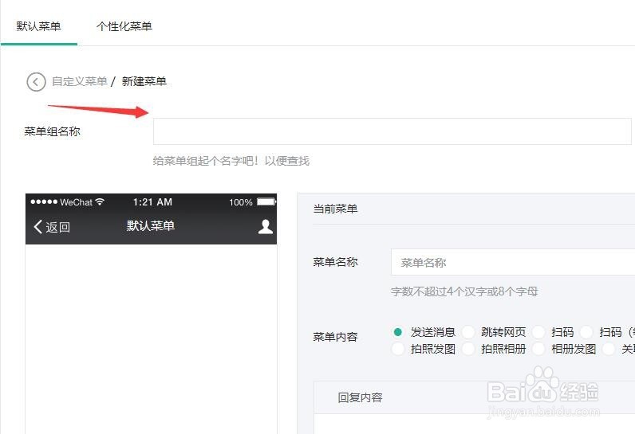
Task: Click the 新建菜单 breadcrumb text
Action: click(144, 81)
